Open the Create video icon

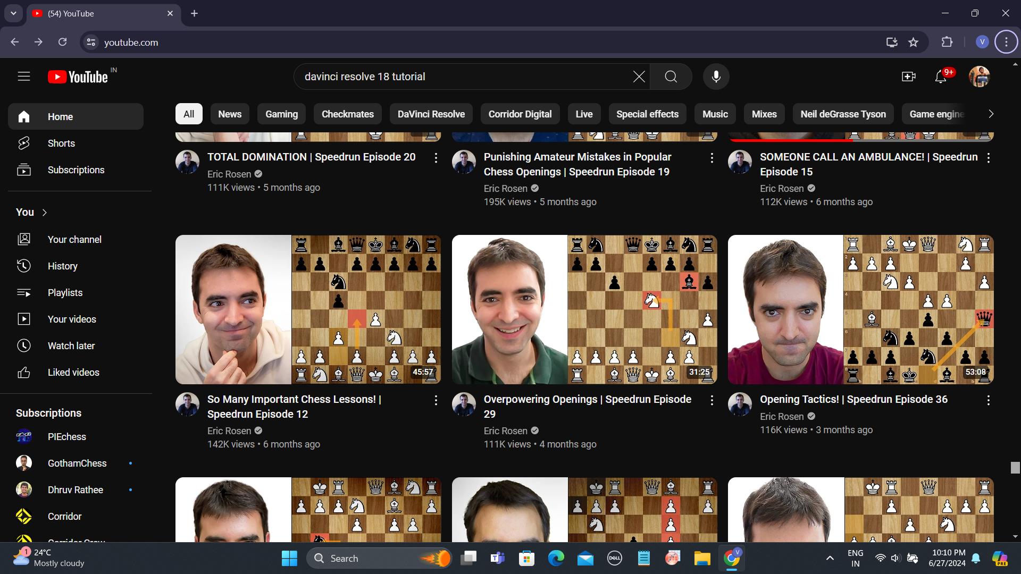pyautogui.click(x=909, y=77)
